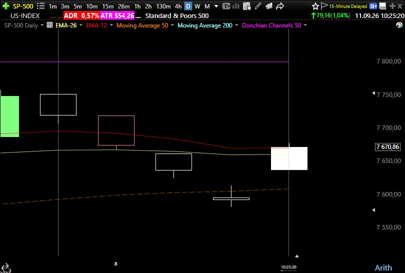This screenshot has width=405, height=273.
Task: Click the Arith scale button
Action: tap(383, 267)
